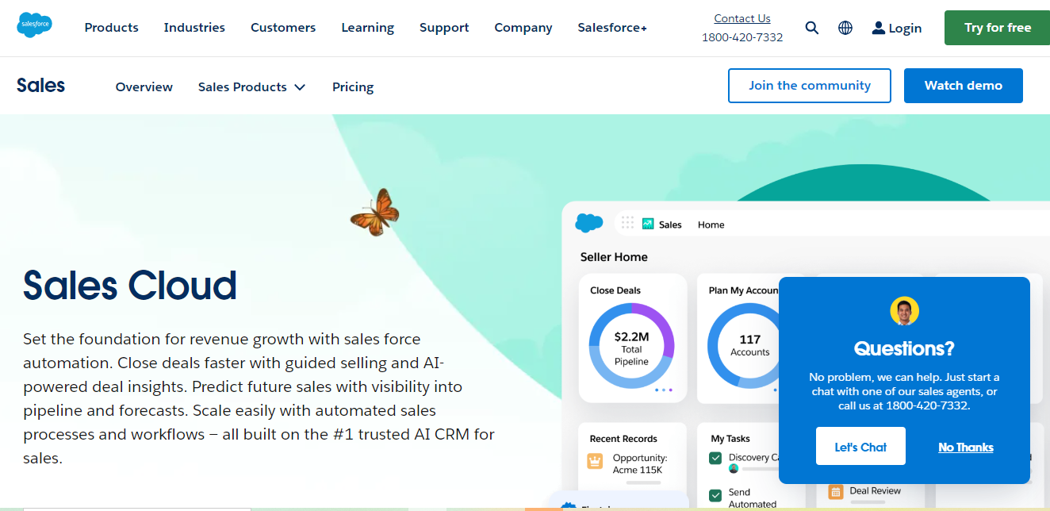Click the Sales Cloud heading
This screenshot has width=1050, height=511.
130,286
